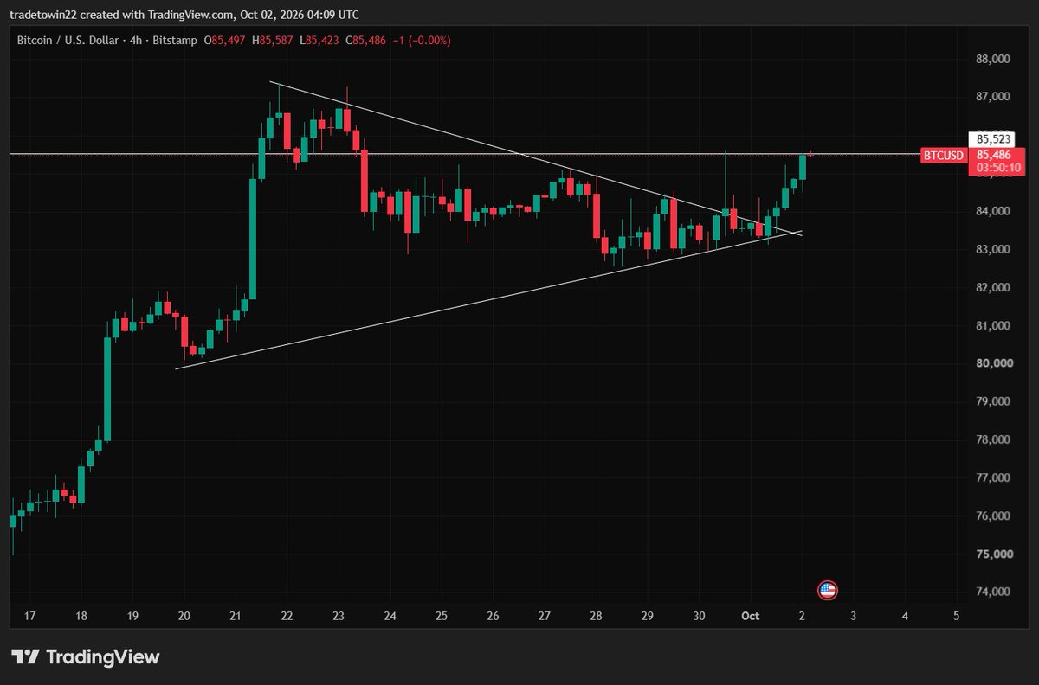Click date 17 on the time axis

coord(29,616)
